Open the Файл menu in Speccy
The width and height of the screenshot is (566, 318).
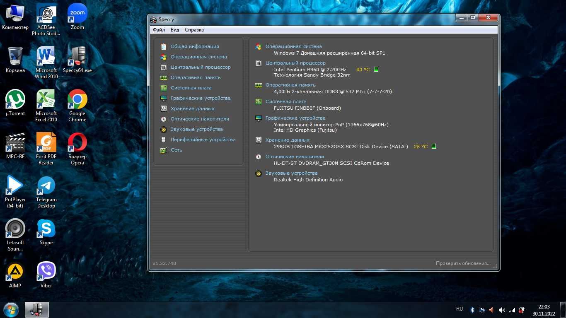(159, 30)
